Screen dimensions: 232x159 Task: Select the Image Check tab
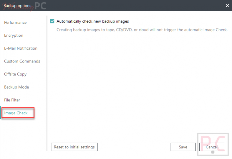[16, 113]
